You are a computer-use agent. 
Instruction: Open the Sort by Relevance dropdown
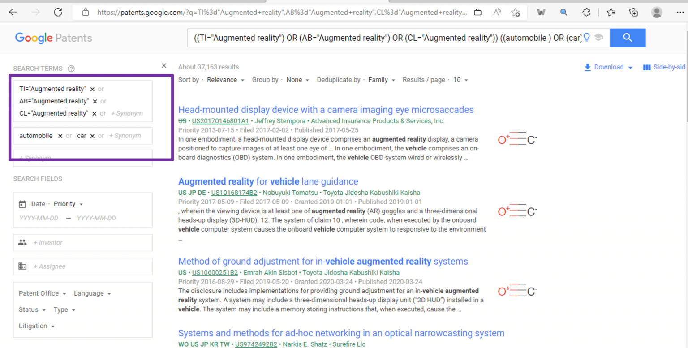click(x=225, y=80)
